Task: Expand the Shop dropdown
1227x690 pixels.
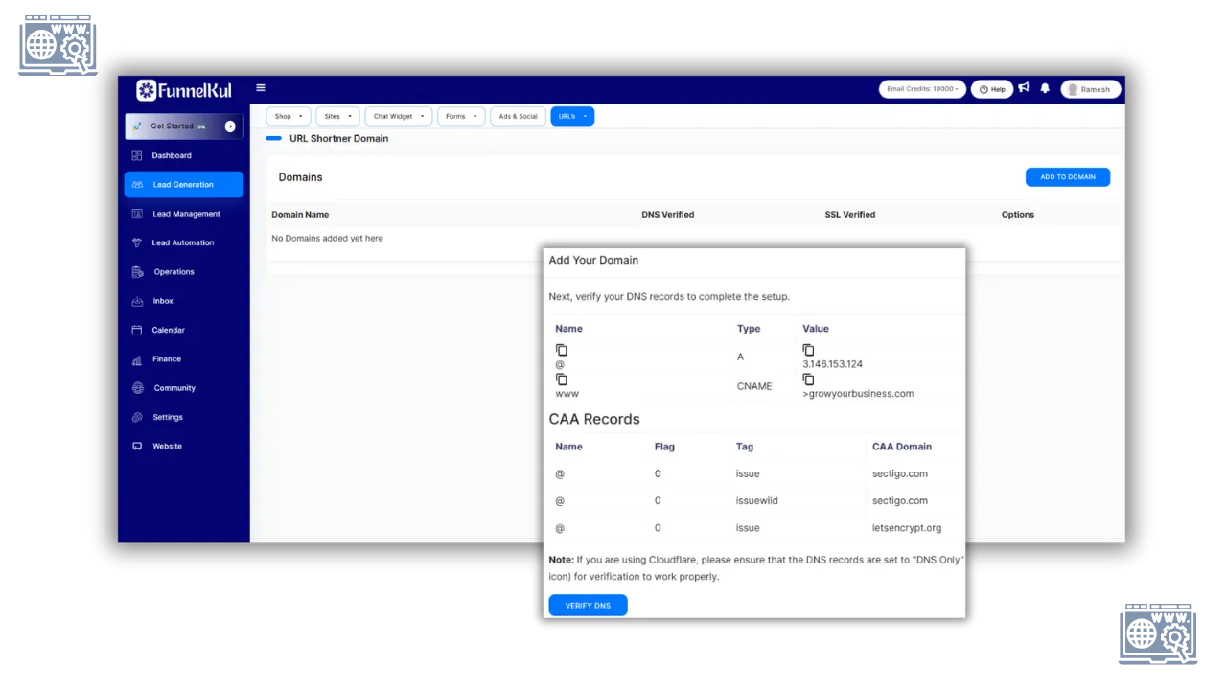Action: coord(289,116)
